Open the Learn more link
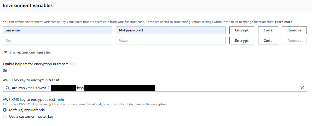Viewport: 312px width, 126px height. click(283, 22)
